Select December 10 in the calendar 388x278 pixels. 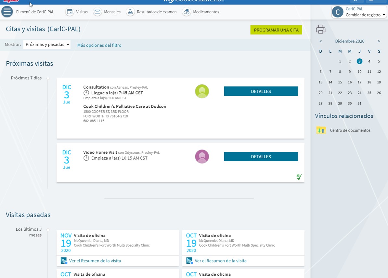[359, 72]
